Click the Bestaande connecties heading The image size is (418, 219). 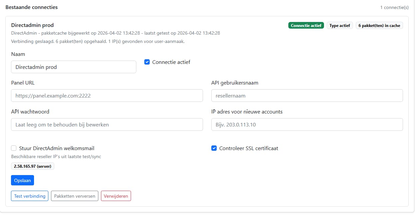pos(32,7)
